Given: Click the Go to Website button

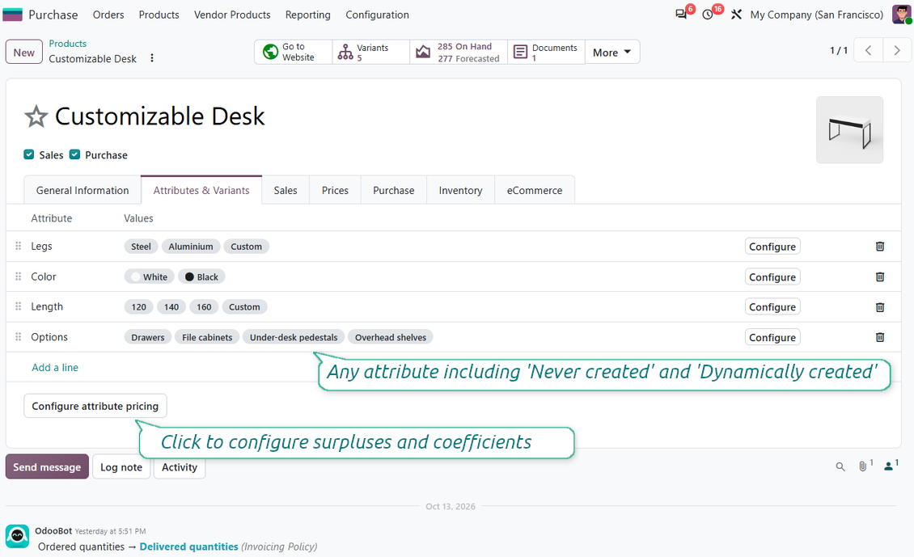Looking at the screenshot, I should 293,52.
